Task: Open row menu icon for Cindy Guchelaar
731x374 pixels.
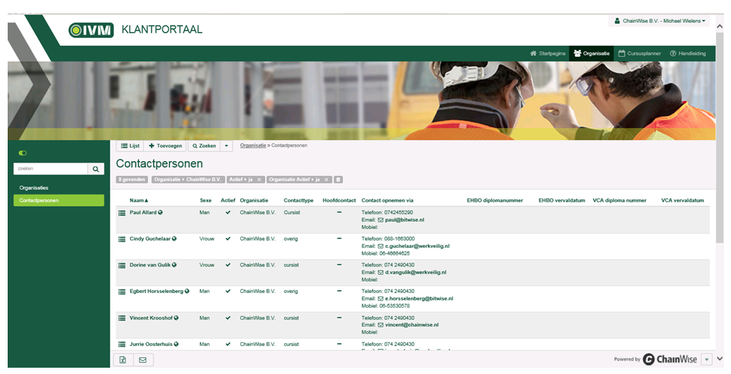Action: pyautogui.click(x=121, y=239)
